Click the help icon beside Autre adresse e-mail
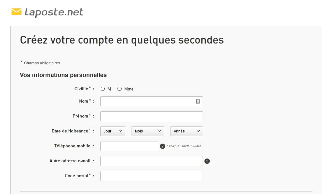 207,161
